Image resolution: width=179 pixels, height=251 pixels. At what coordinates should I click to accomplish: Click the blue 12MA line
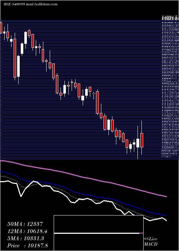[x=83, y=194]
